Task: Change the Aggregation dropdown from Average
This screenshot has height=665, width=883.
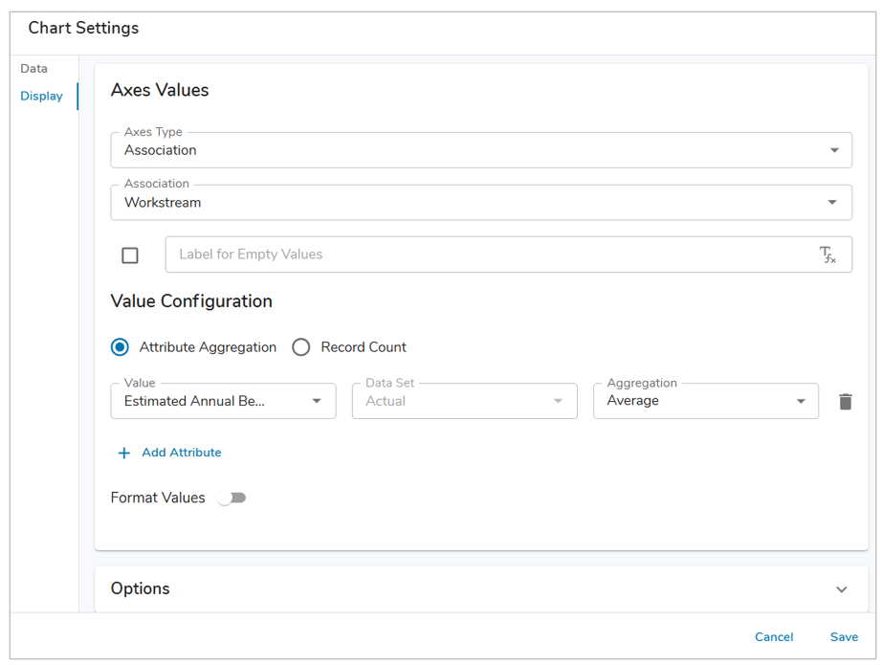Action: [705, 401]
